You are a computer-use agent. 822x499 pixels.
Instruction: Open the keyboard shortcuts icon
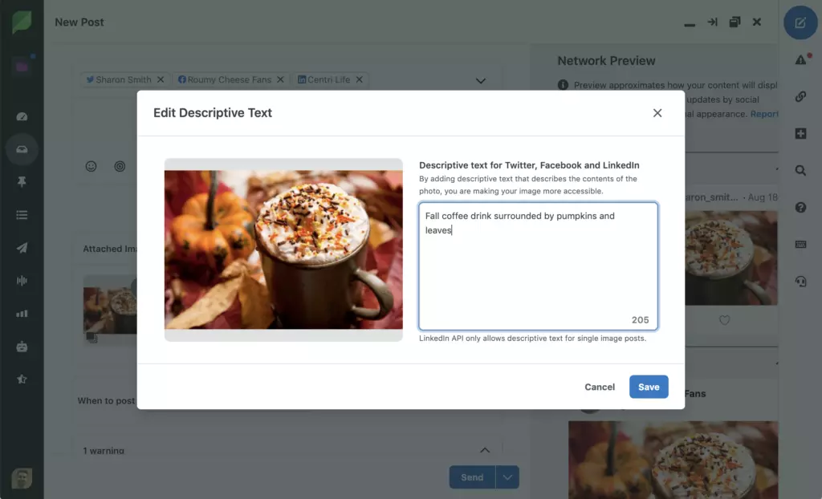coord(800,244)
